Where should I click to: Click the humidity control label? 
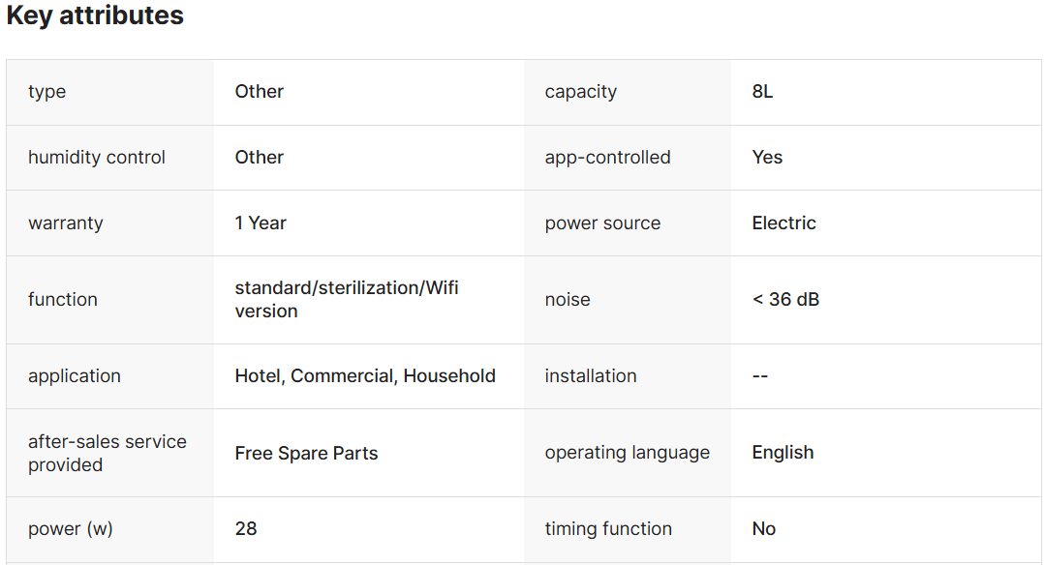coord(97,158)
